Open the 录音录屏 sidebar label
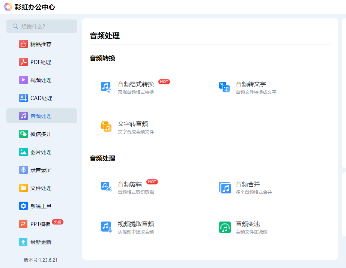This screenshot has width=346, height=268. tap(41, 170)
